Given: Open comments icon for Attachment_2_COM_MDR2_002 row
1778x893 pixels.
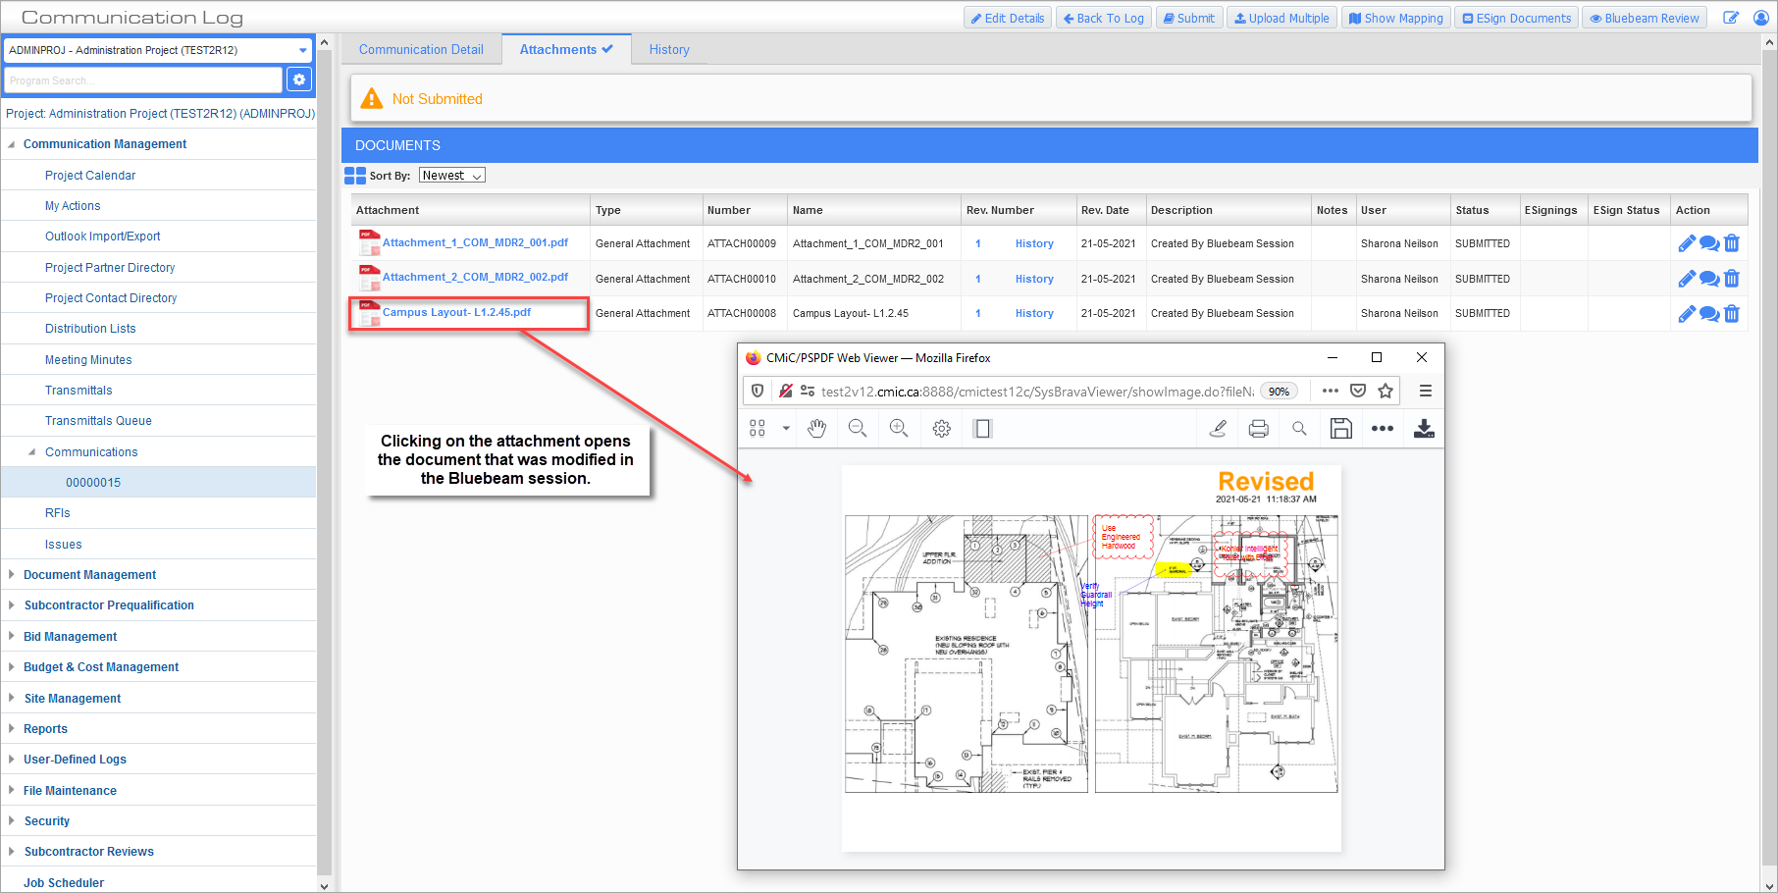Looking at the screenshot, I should pyautogui.click(x=1709, y=279).
